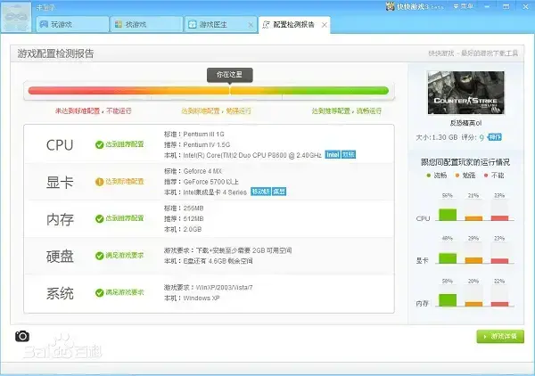Click the report icon on 配置检测报告 tab
Viewport: 535px width, 376px height.
[266, 24]
